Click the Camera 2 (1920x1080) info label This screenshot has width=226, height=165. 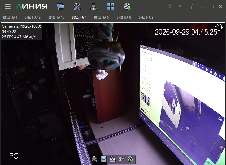21,26
